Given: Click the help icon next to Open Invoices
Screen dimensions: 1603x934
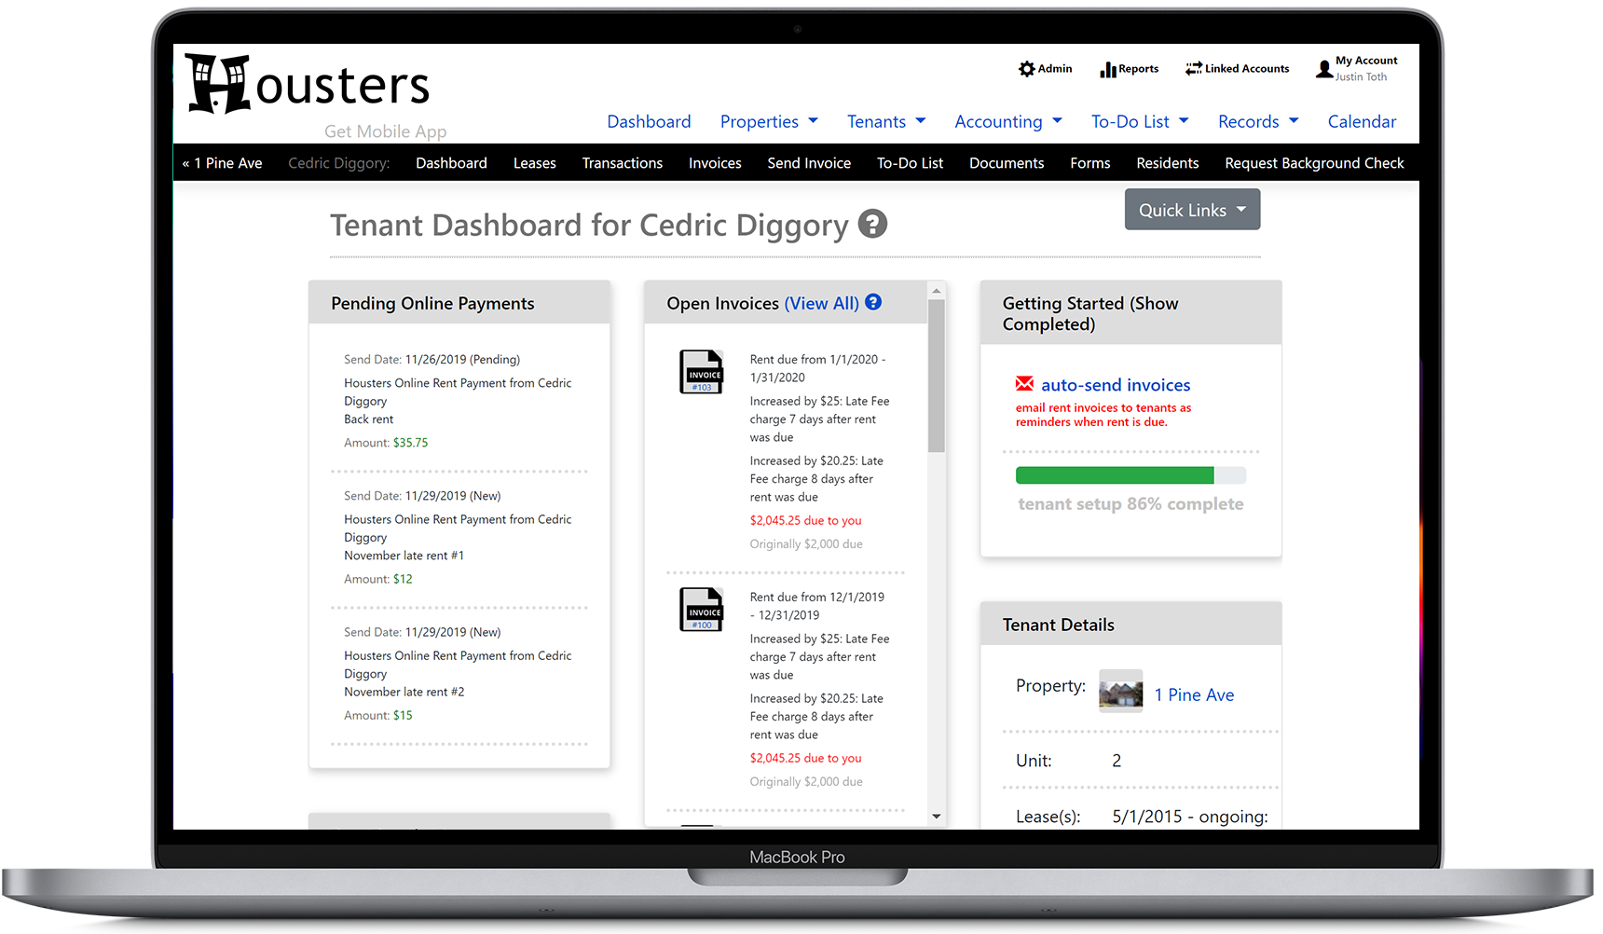Looking at the screenshot, I should pyautogui.click(x=873, y=302).
